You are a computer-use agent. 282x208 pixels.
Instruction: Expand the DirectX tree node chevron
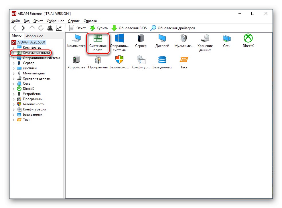click(x=14, y=89)
